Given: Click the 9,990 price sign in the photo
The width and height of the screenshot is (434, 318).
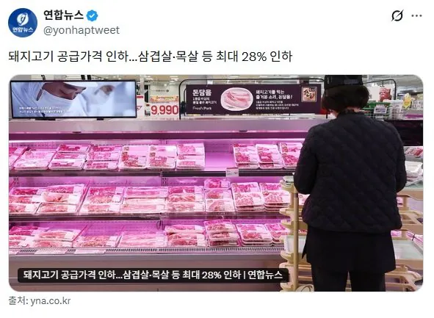Looking at the screenshot, I should tap(164, 110).
